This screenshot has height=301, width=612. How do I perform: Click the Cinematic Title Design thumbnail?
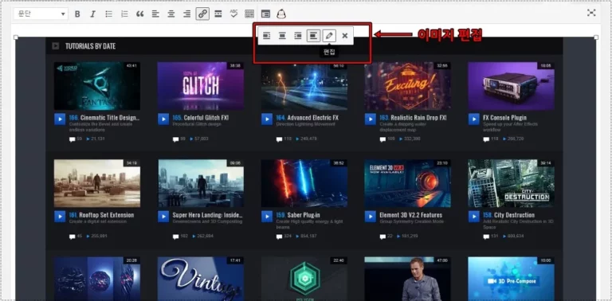[96, 86]
